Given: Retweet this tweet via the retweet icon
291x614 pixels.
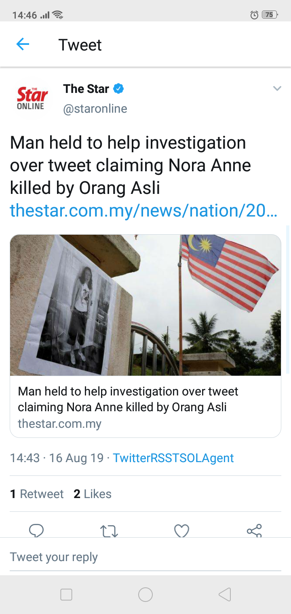Looking at the screenshot, I should [x=109, y=531].
